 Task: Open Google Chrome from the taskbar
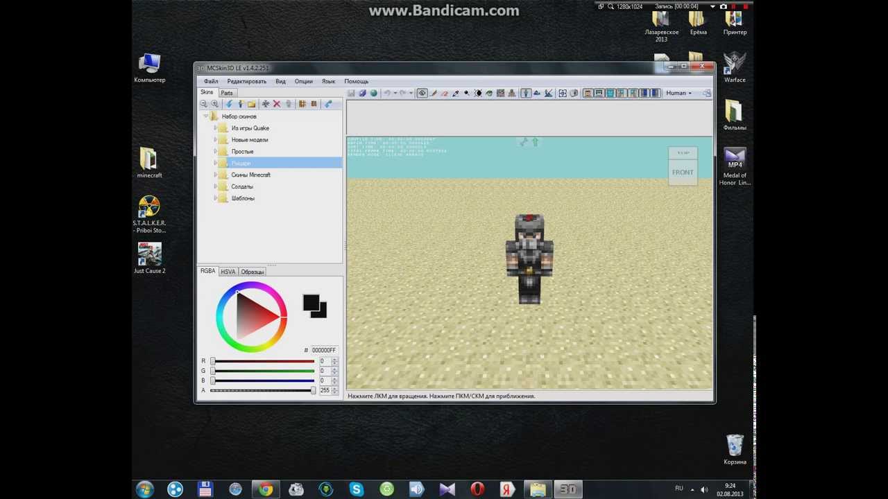[266, 489]
